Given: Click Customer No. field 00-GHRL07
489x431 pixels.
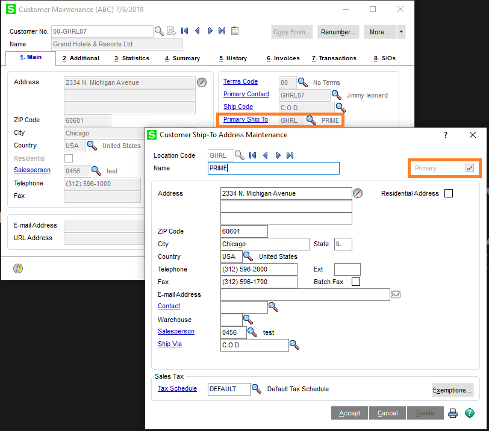Looking at the screenshot, I should pos(102,31).
